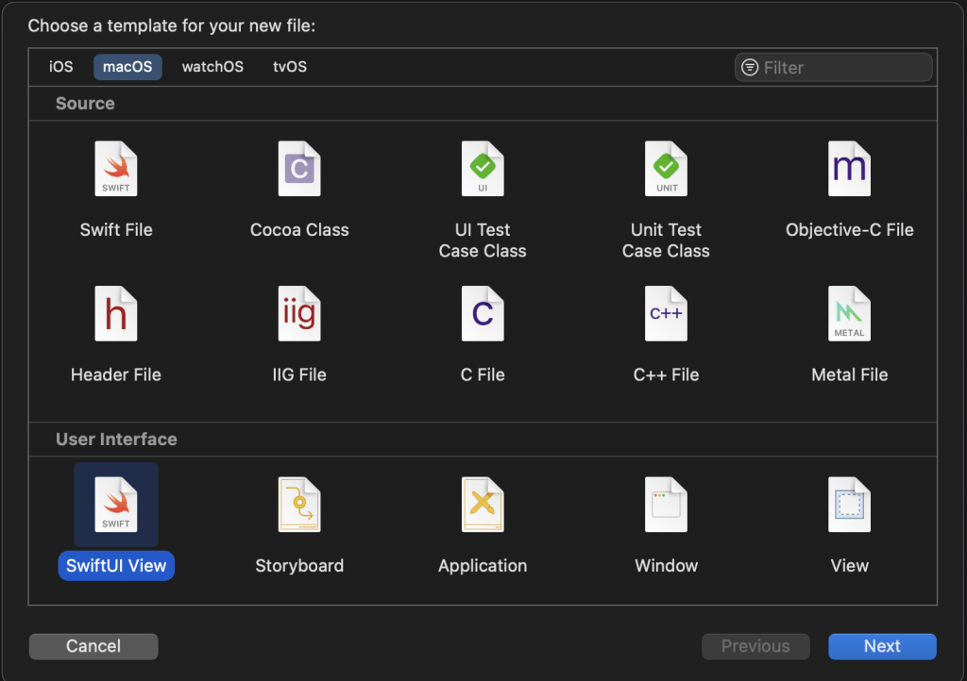Pick the IIG File template icon
Screen dimensions: 967x681
coord(299,313)
